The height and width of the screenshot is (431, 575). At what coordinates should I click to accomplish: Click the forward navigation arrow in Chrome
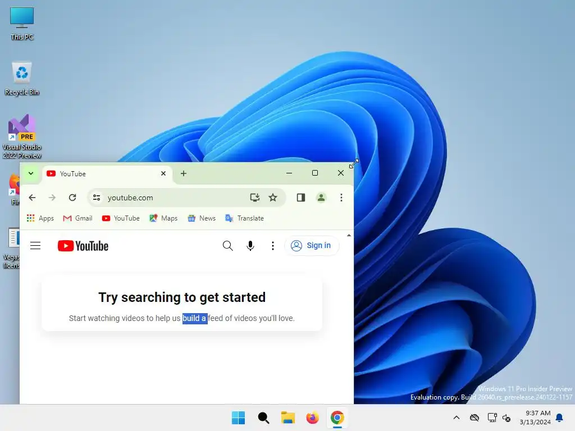[x=52, y=198]
